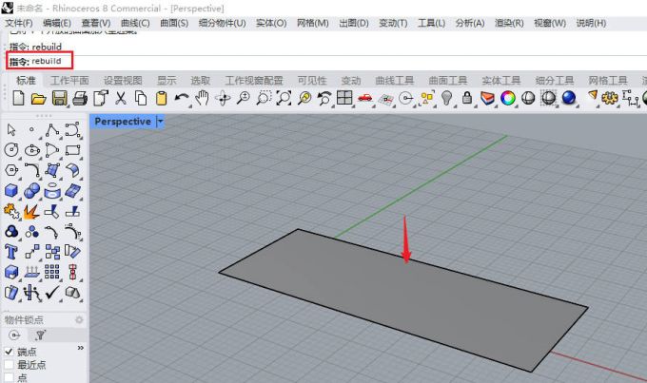
Task: Open the 文件(F) menu
Action: pos(19,23)
